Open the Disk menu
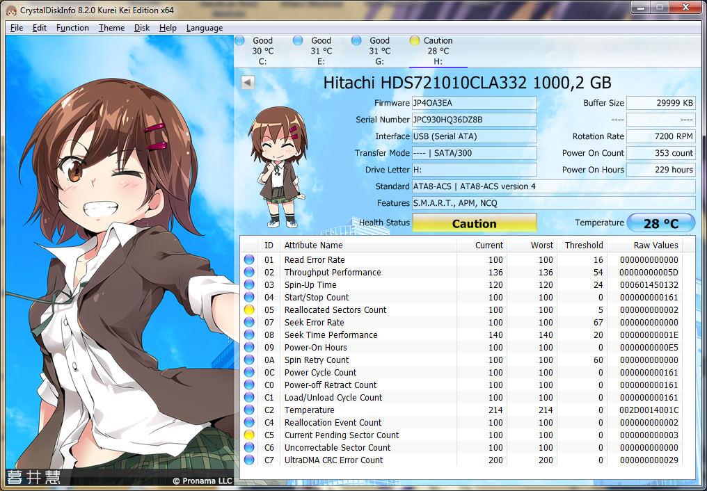The height and width of the screenshot is (491, 707). pyautogui.click(x=141, y=28)
